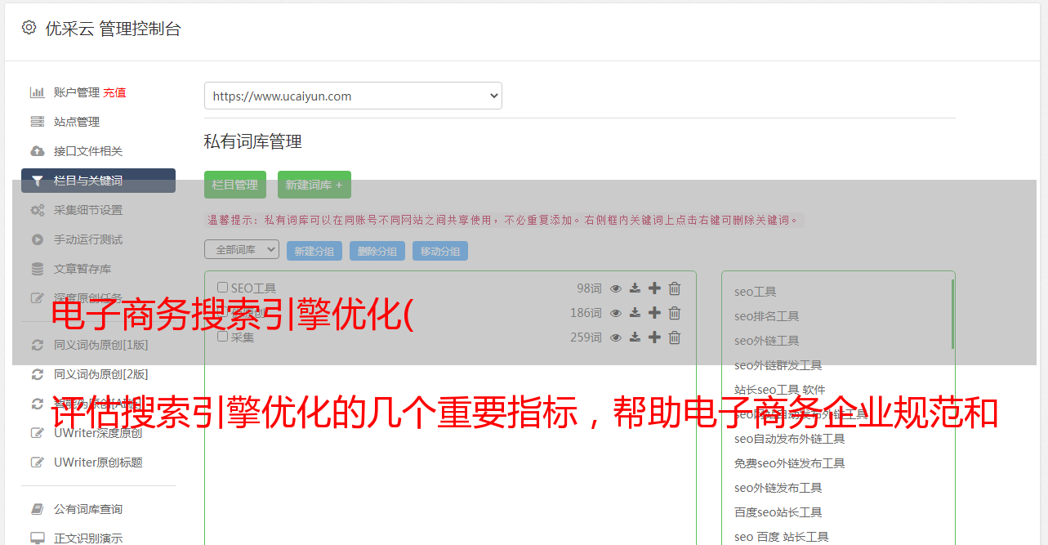
Task: Select the 栏目与关键词 sidebar item
Action: click(98, 181)
